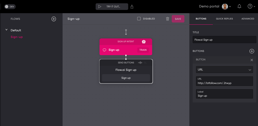The width and height of the screenshot is (258, 126).
Task: Click the Demo portal name
Action: coord(209,6)
